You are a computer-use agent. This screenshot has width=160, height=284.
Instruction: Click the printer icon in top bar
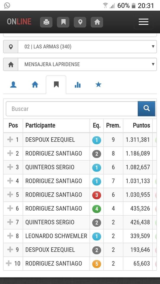46,22
